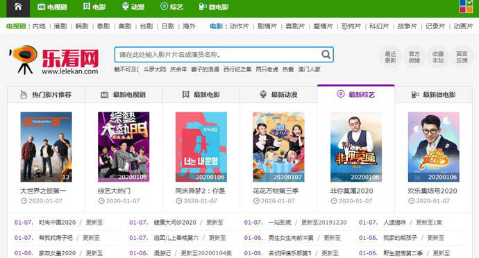479x258 pixels.
Task: Open the 最近更新 round button
Action: coord(390,57)
